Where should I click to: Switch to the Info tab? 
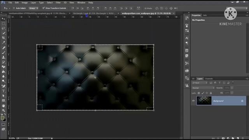(205, 15)
